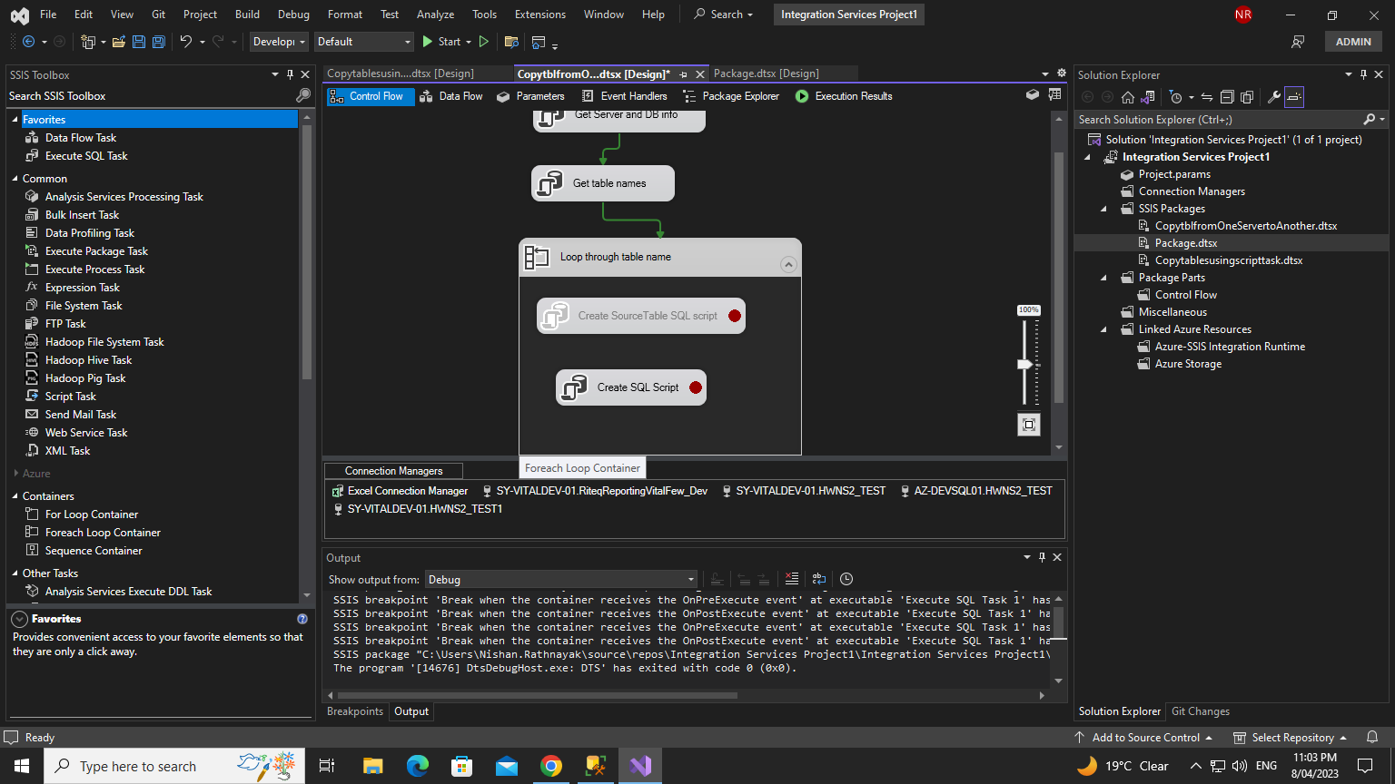Switch to the Data Flow tab
The height and width of the screenshot is (784, 1395).
tap(451, 96)
